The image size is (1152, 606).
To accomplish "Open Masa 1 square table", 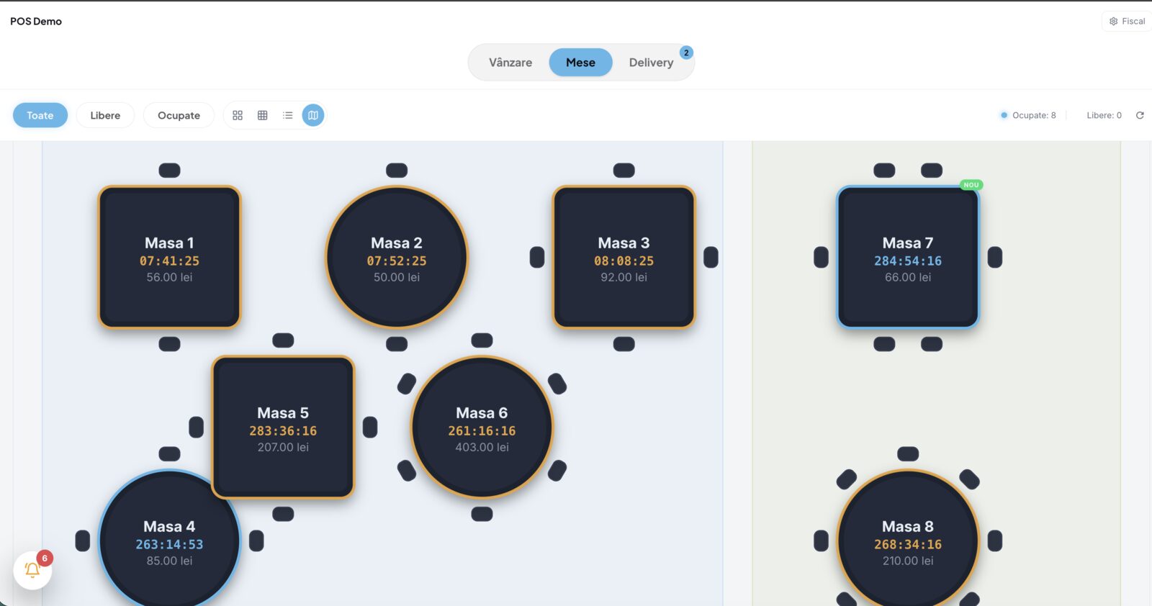I will (x=169, y=257).
